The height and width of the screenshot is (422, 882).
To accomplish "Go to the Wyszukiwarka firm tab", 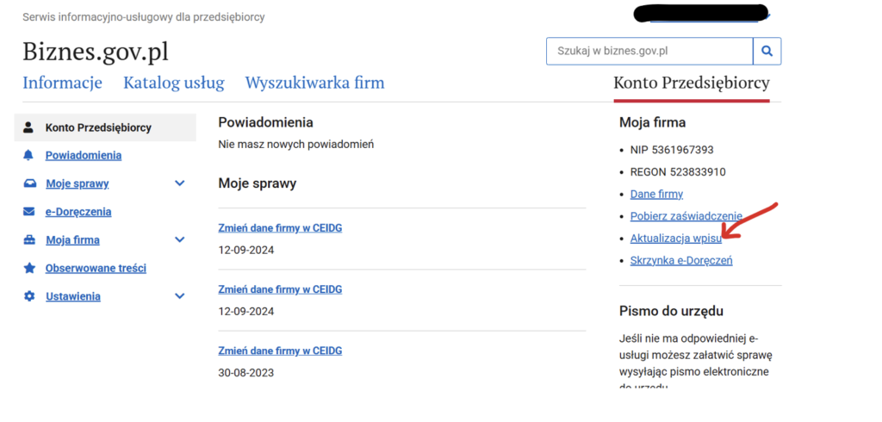I will pos(314,84).
